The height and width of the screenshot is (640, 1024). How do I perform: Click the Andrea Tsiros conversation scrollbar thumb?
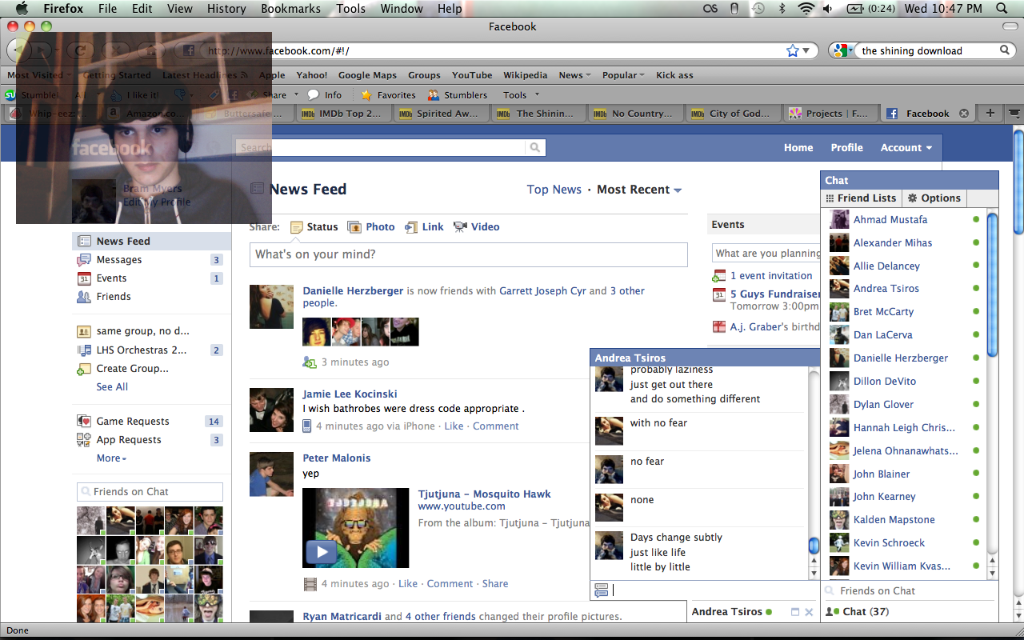pyautogui.click(x=814, y=546)
